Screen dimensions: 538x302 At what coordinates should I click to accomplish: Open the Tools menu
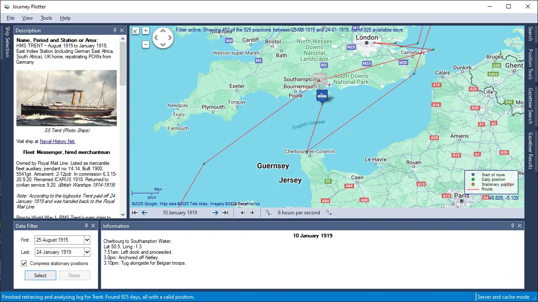pos(46,18)
